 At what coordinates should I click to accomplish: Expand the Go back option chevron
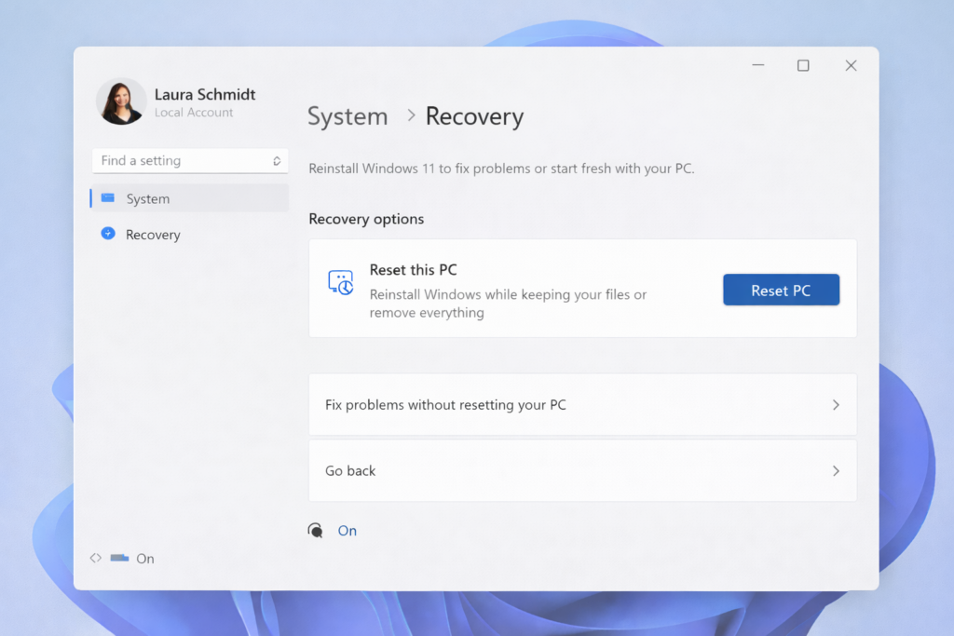(836, 471)
